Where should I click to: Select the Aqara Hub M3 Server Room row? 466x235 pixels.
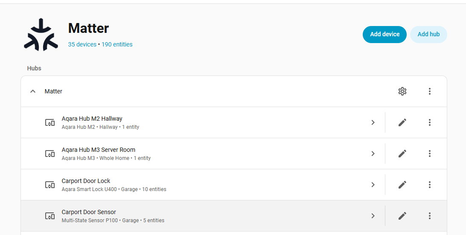pyautogui.click(x=192, y=154)
